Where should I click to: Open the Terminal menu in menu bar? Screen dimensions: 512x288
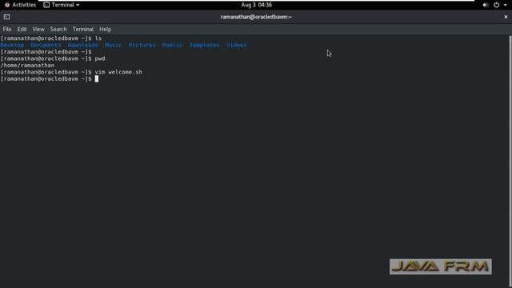(82, 29)
